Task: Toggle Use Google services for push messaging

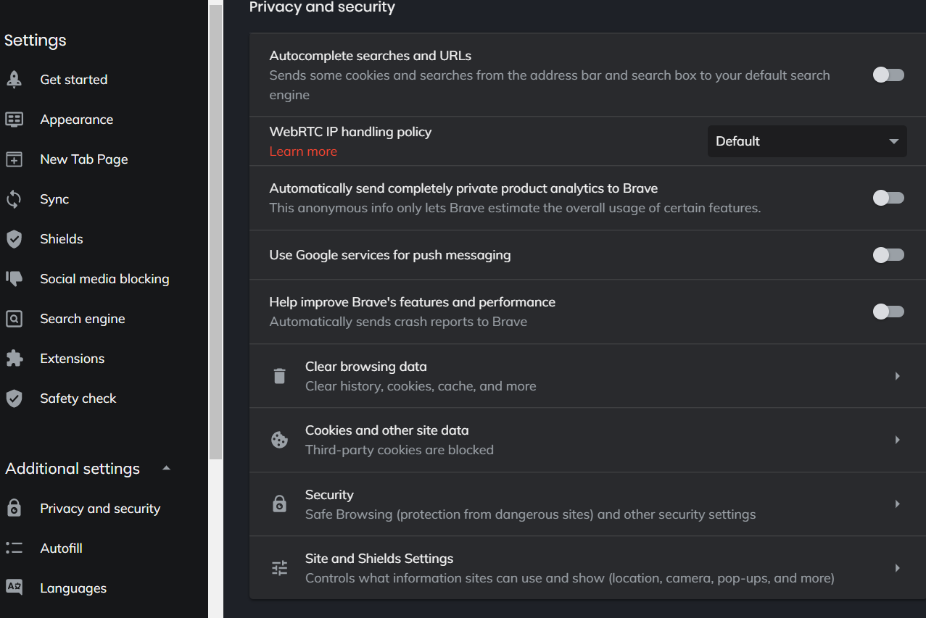Action: 888,255
